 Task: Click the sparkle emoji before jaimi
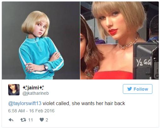click(x=25, y=88)
